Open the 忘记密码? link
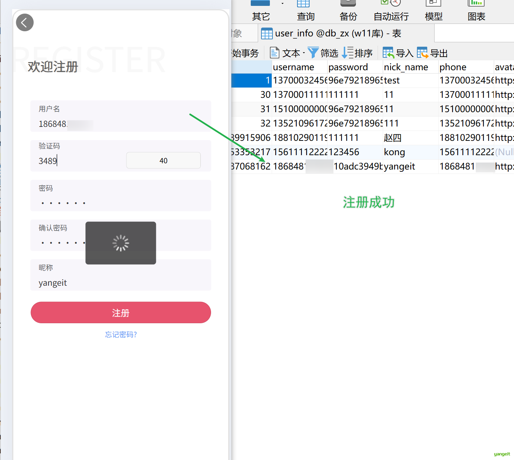 click(x=121, y=334)
